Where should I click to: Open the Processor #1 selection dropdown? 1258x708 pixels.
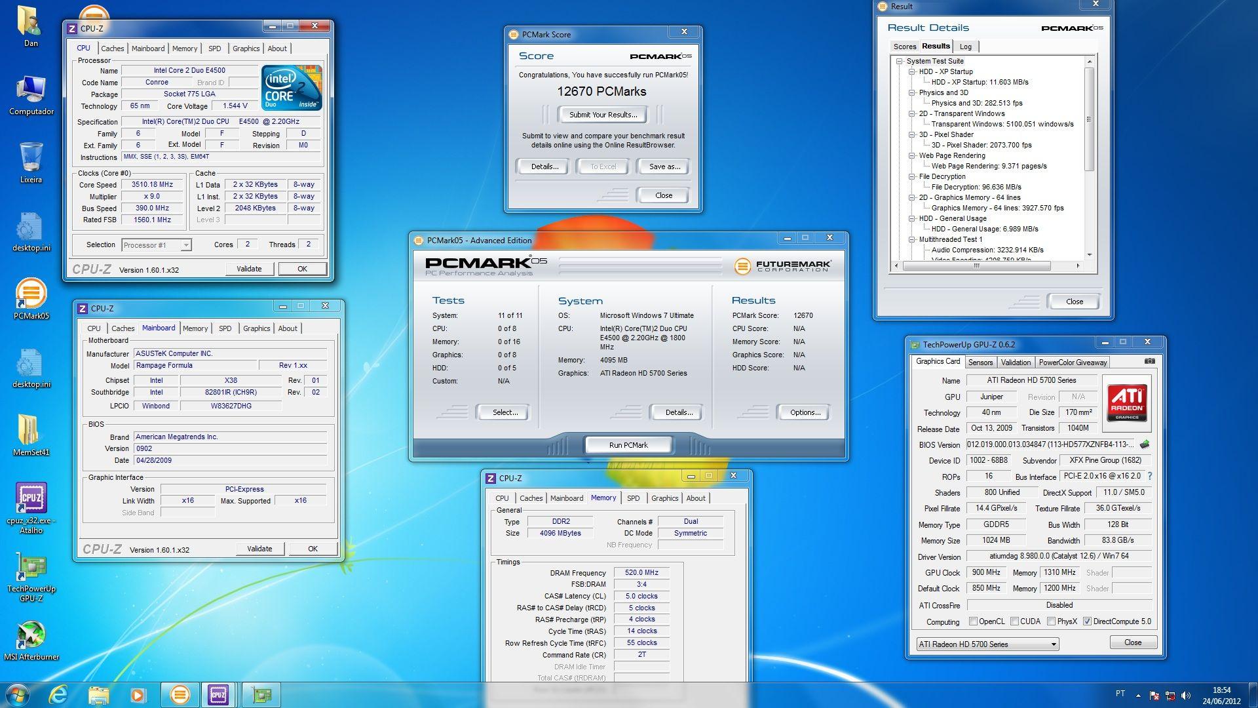pos(156,245)
